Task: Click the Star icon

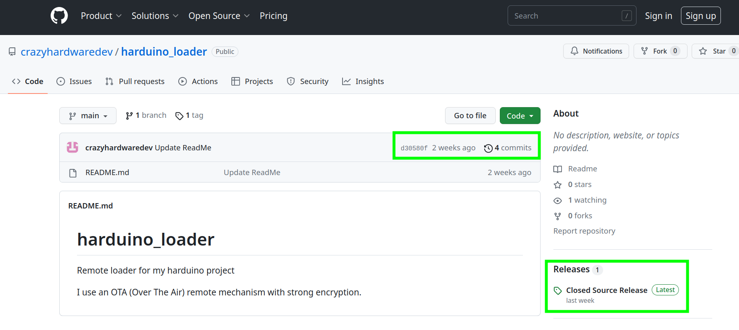Action: (x=703, y=51)
